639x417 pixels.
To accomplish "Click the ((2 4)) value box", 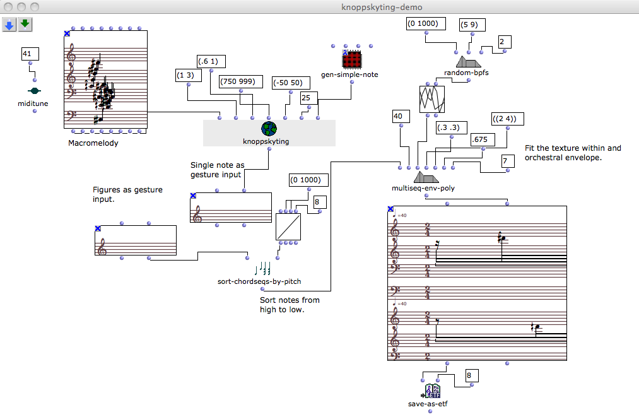I will (x=508, y=119).
